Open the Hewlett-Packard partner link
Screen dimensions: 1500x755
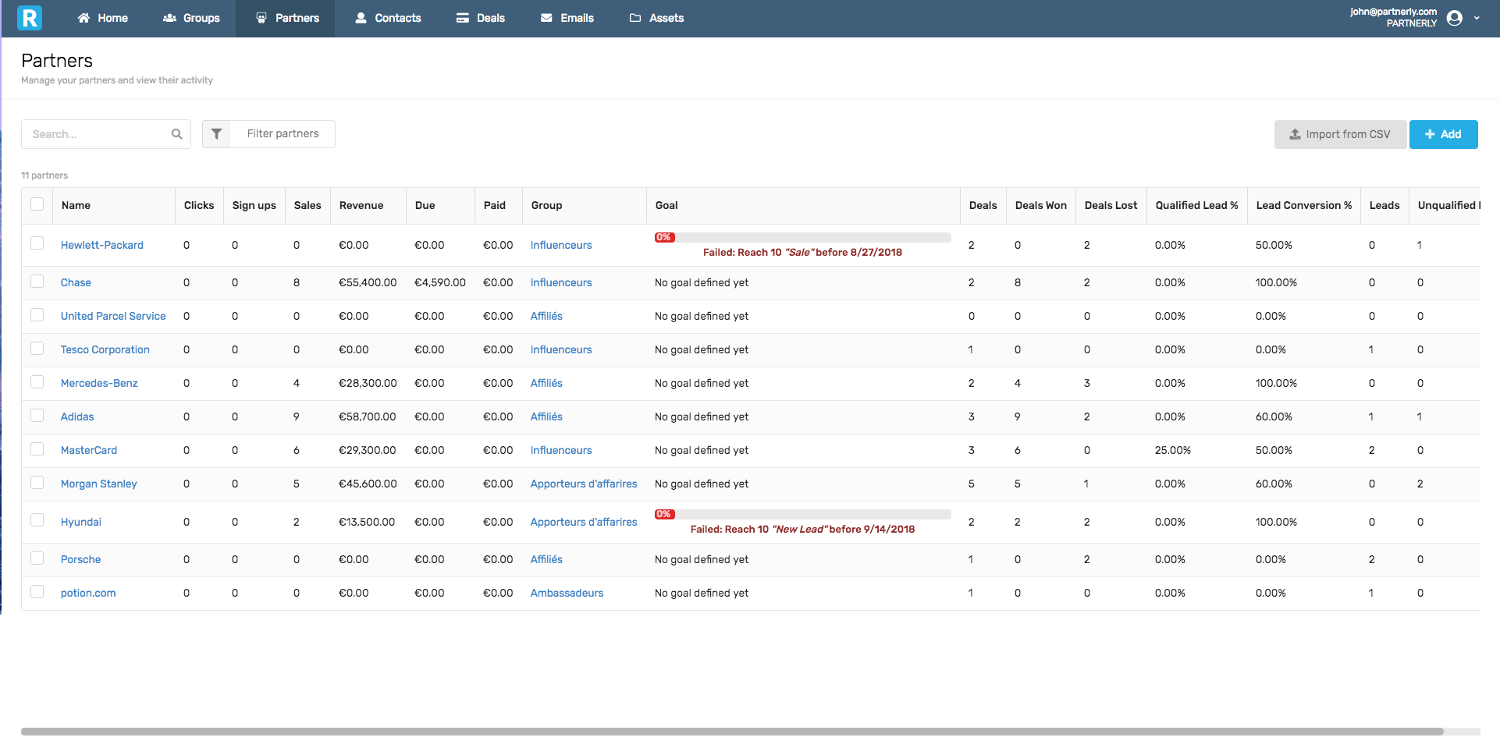[x=102, y=245]
